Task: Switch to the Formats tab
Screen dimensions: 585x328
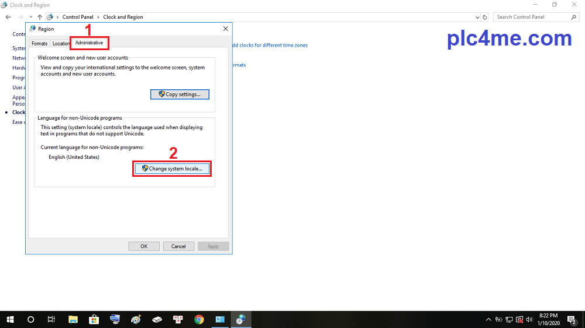Action: coord(39,44)
